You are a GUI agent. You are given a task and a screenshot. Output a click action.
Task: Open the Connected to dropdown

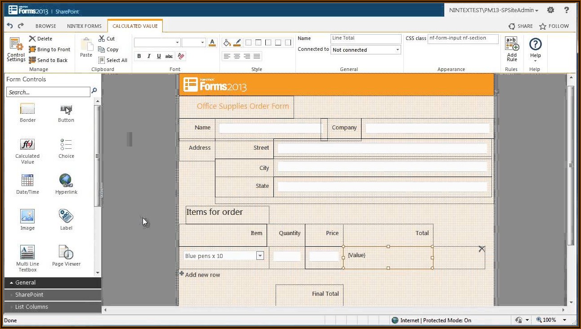click(398, 50)
